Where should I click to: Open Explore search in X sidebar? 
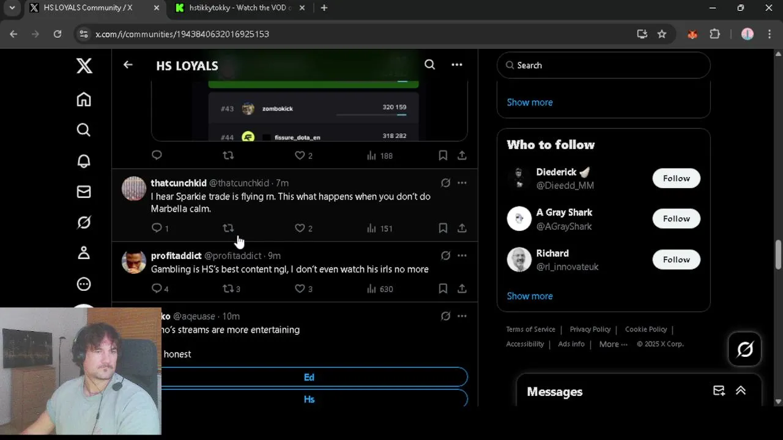(84, 130)
